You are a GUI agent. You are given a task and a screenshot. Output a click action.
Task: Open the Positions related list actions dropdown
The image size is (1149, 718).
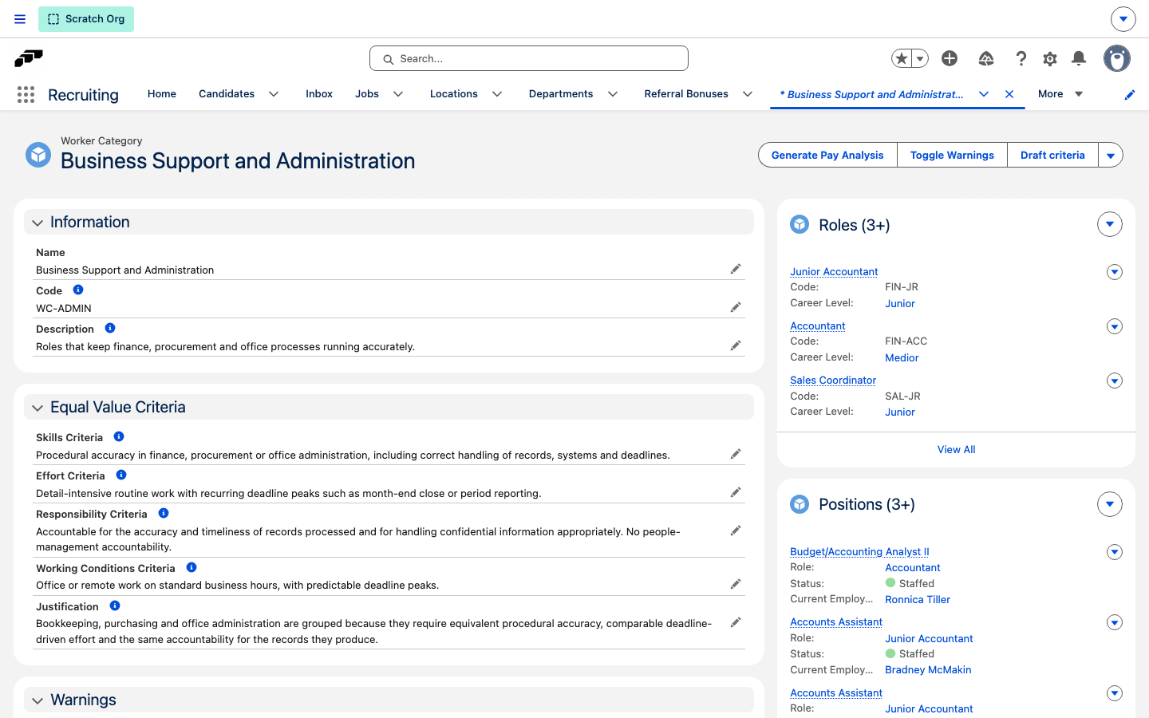(x=1110, y=504)
